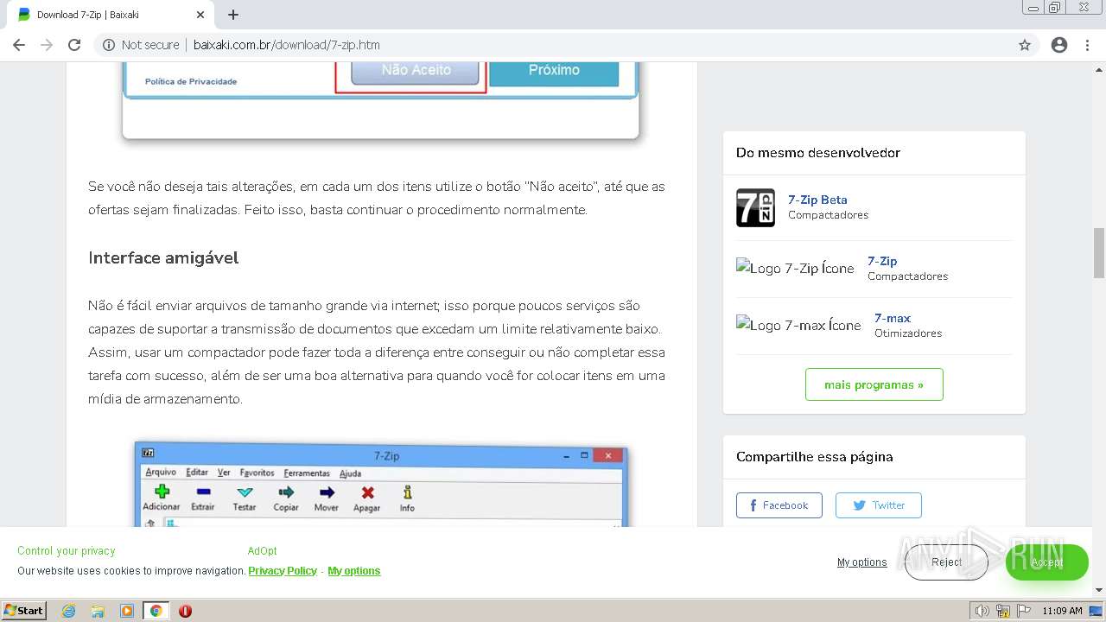1106x622 pixels.
Task: Click the Logo 7-Zip Ícone image
Action: (x=795, y=269)
